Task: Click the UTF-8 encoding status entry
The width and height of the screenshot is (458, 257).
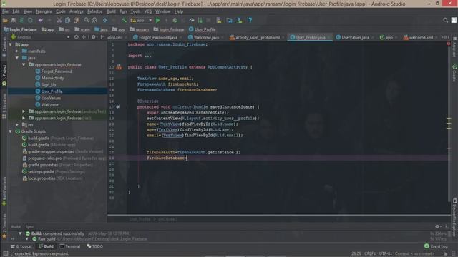Action: 385,254
